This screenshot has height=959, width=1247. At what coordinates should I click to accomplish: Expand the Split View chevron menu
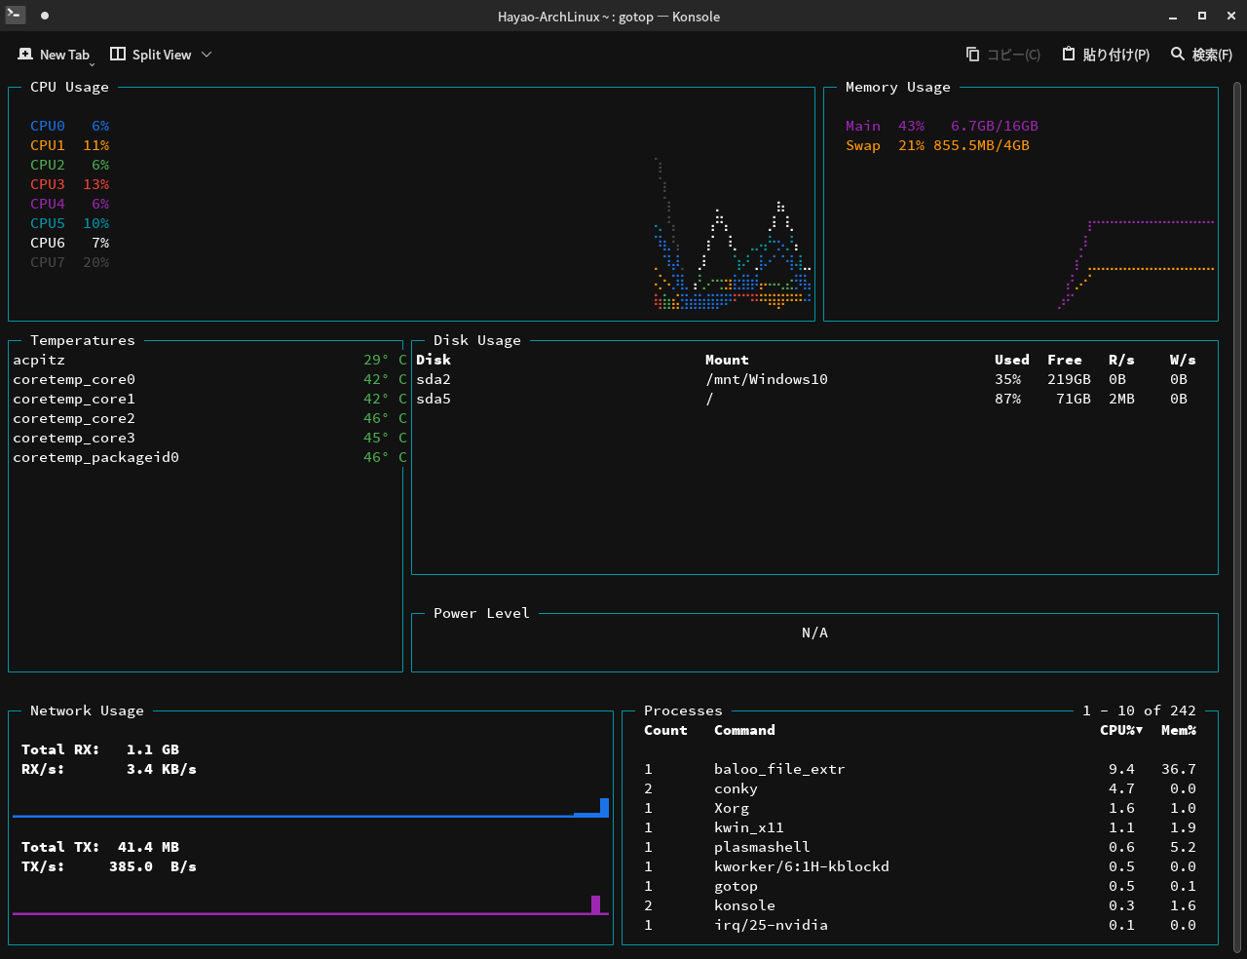(207, 55)
